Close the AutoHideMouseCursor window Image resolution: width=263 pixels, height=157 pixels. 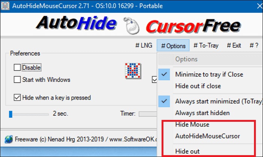[260, 6]
